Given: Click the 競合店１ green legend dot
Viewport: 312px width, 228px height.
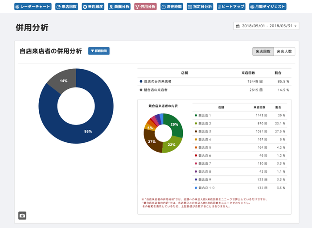Looking at the screenshot, I should tap(196, 116).
